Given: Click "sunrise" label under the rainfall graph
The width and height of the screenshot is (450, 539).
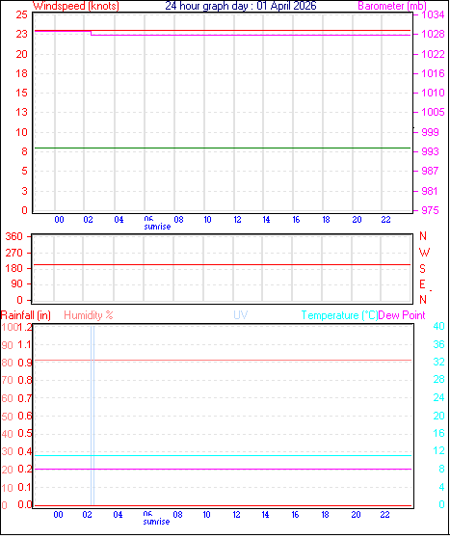Looking at the screenshot, I should pyautogui.click(x=156, y=522).
